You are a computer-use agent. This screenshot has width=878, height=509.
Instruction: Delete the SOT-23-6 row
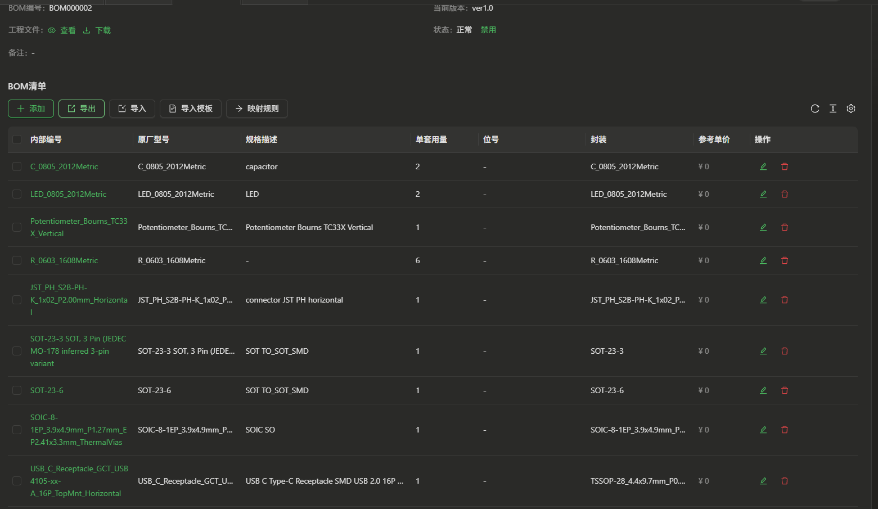pos(784,390)
